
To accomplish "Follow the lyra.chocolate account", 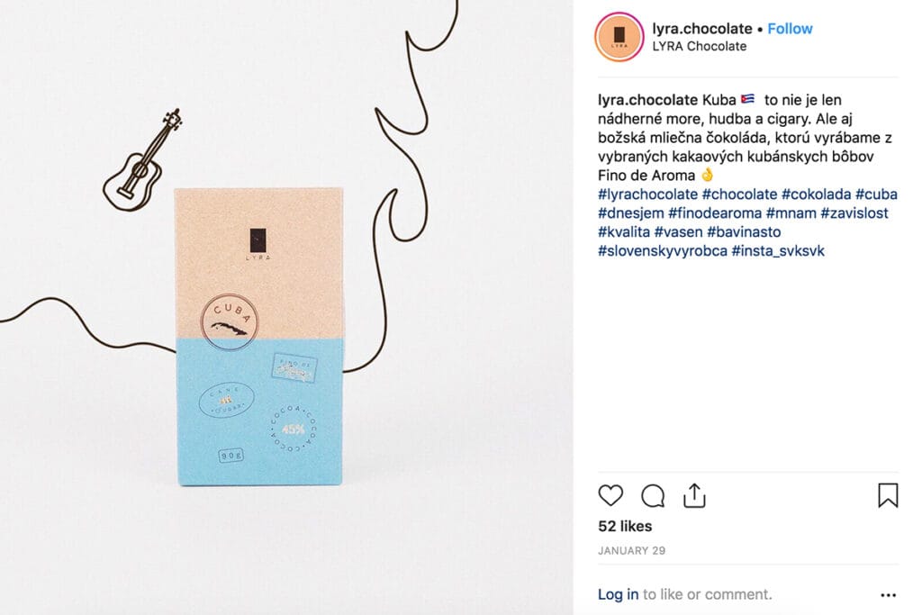I will coord(790,28).
